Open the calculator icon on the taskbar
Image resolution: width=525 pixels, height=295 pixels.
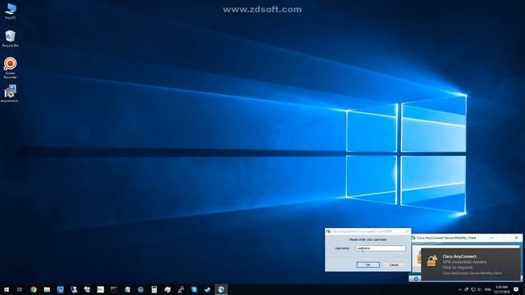coord(154,289)
